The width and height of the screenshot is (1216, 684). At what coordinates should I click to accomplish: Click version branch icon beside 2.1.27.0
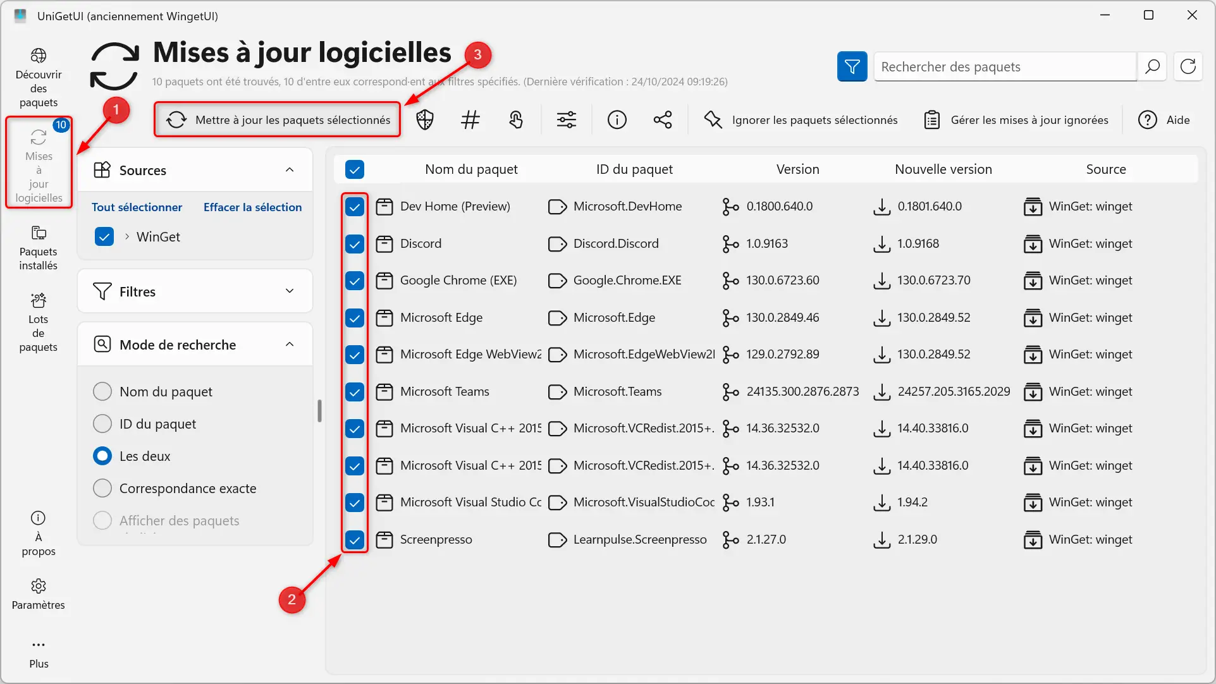pyautogui.click(x=730, y=540)
